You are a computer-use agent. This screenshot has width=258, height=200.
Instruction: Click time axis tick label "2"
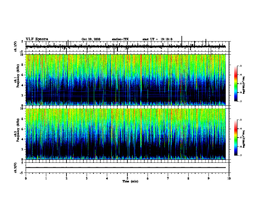(66, 178)
